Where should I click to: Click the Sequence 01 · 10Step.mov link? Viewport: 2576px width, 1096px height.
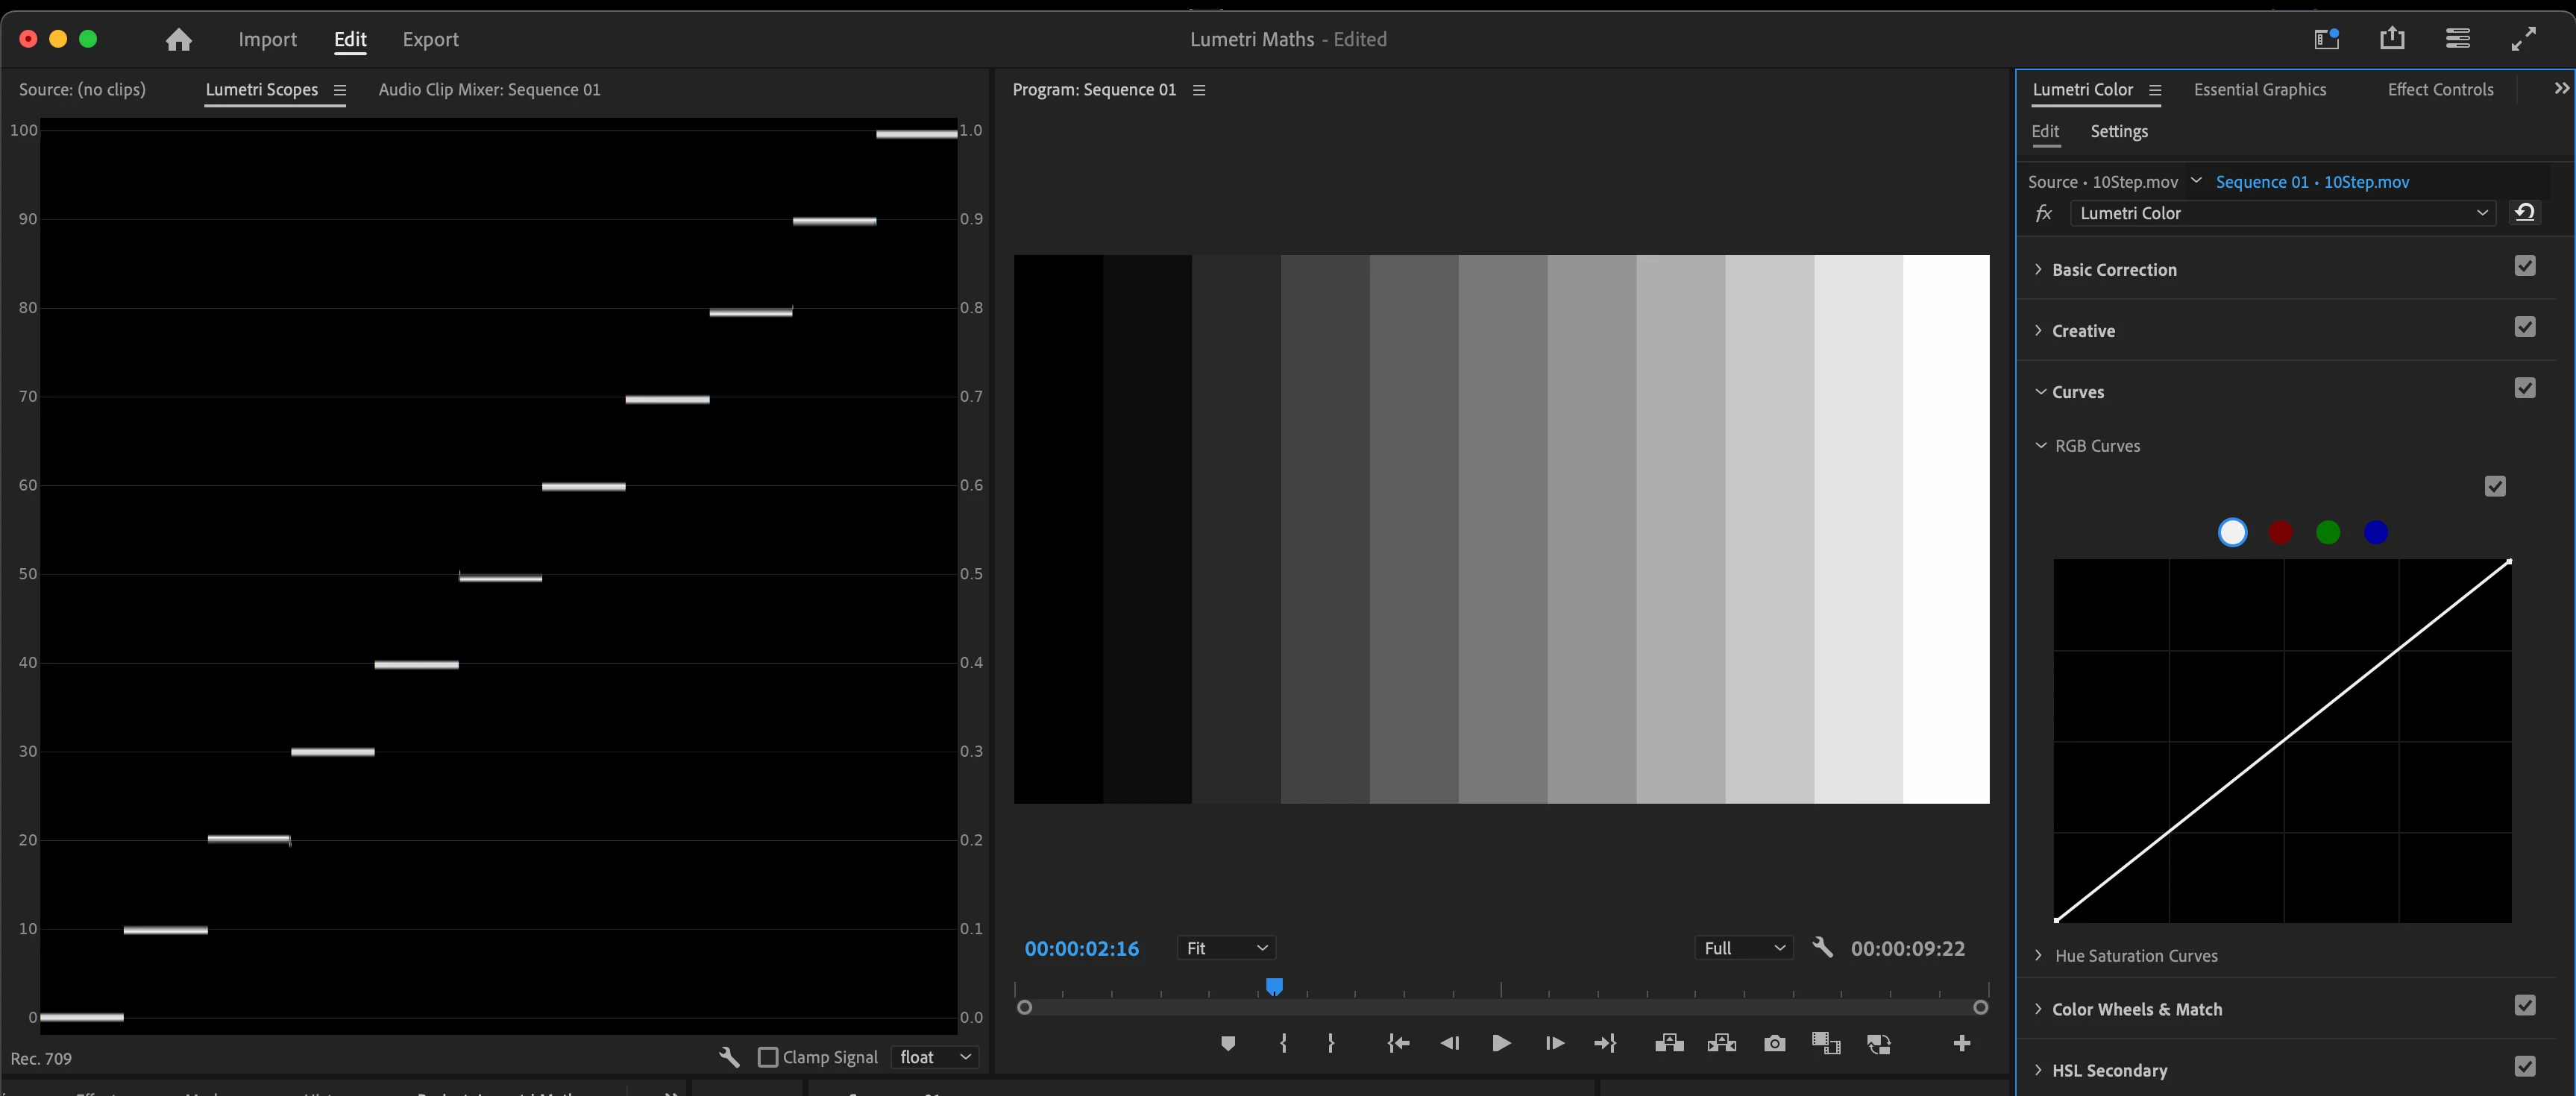tap(2312, 182)
